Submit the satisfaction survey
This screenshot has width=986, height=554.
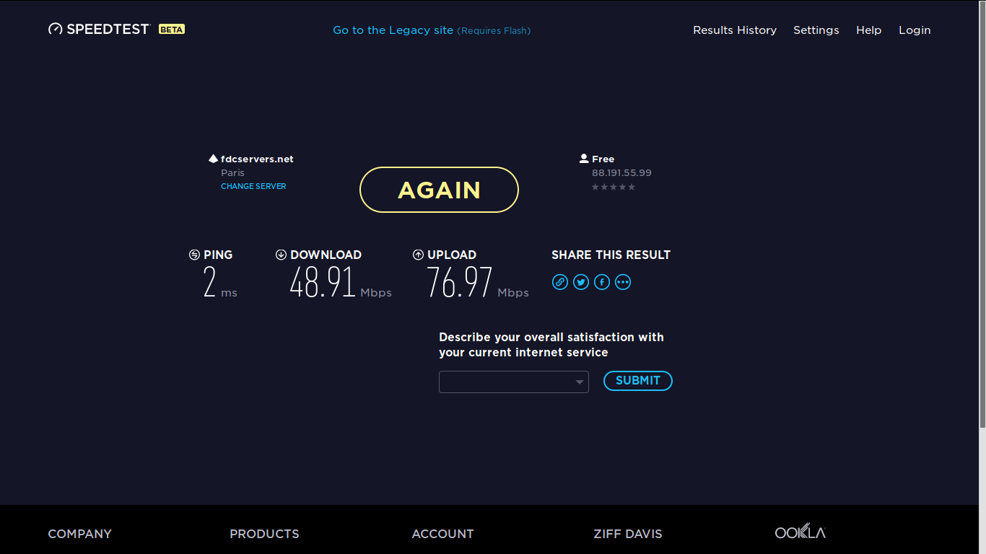pos(637,381)
